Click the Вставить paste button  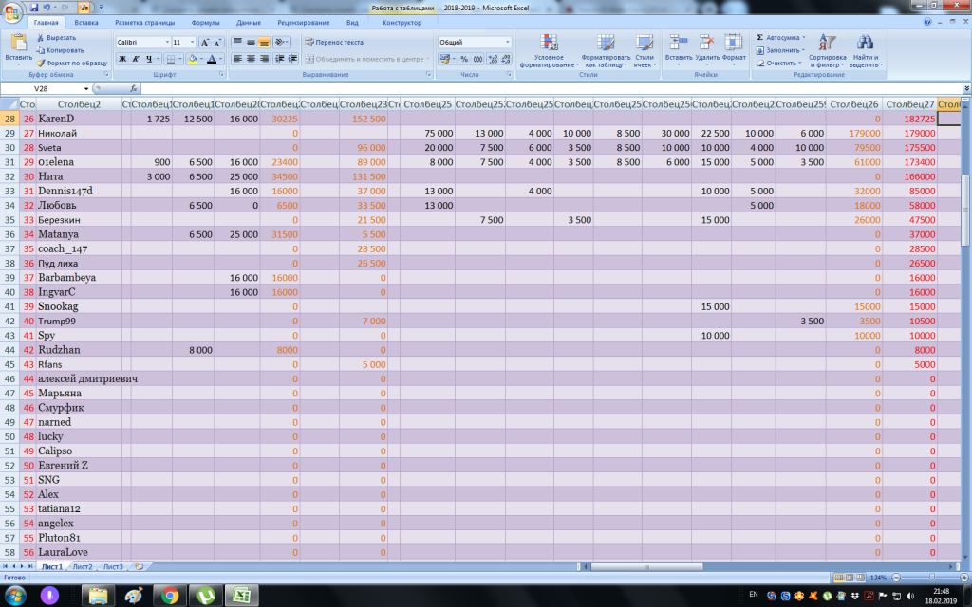tap(18, 46)
